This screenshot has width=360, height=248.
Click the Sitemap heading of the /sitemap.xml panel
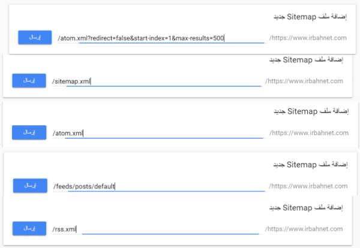coord(306,60)
